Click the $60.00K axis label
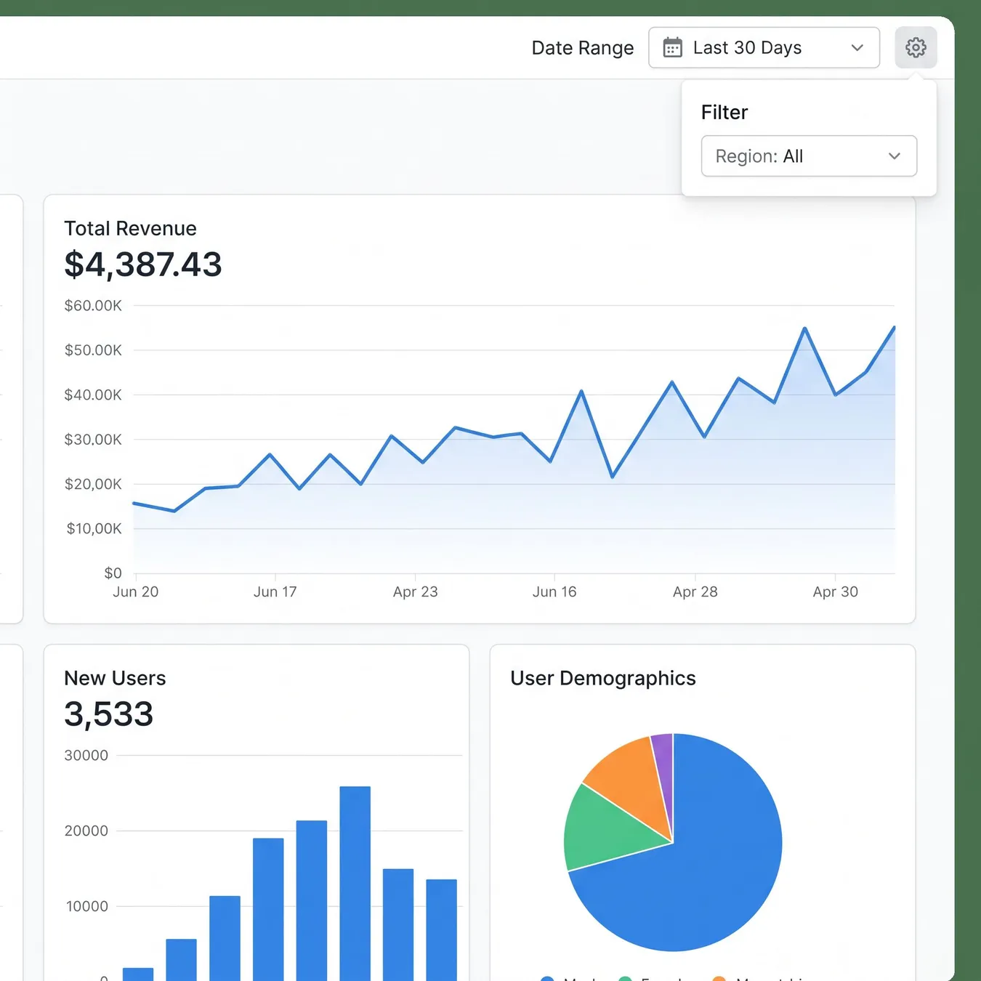 (93, 305)
